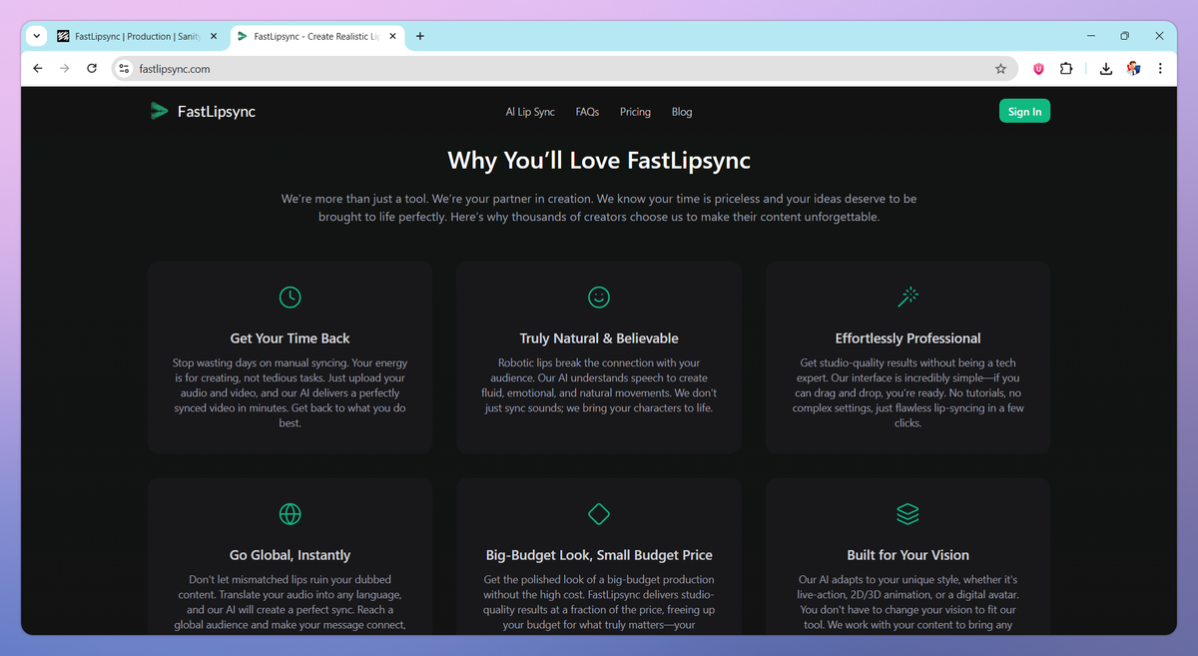Close the FastLipsync Create Realistic tab
Screen dimensions: 1198x656
[392, 36]
